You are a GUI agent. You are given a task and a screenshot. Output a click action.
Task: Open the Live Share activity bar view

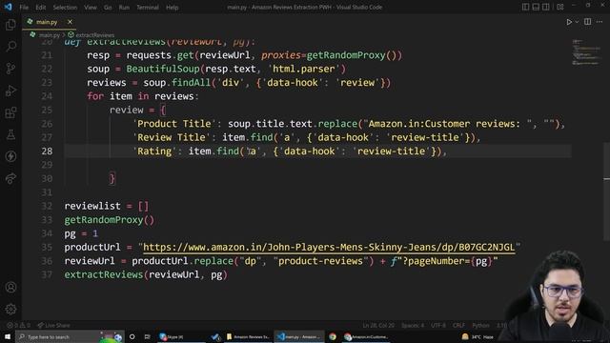tap(10, 178)
